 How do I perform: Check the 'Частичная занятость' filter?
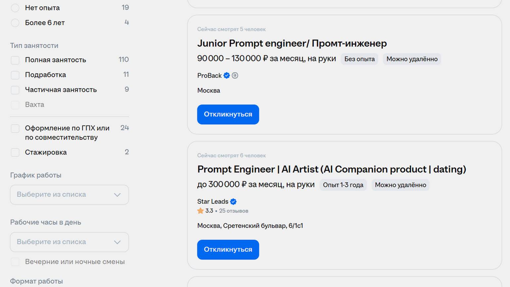[x=15, y=90]
